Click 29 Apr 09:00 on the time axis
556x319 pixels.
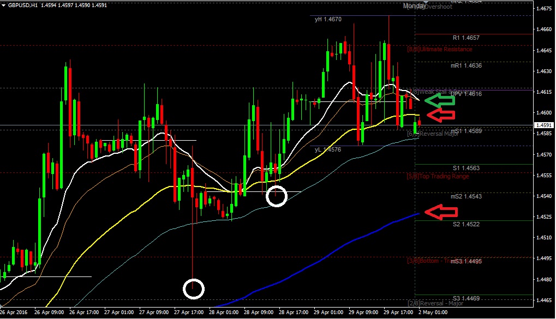pyautogui.click(x=363, y=312)
